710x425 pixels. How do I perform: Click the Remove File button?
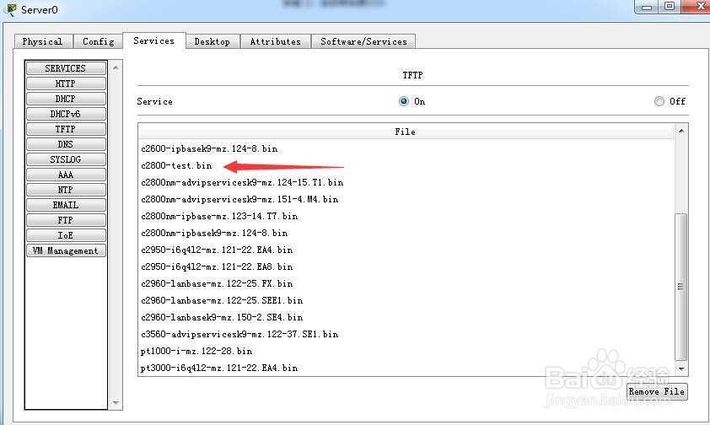[x=657, y=391]
